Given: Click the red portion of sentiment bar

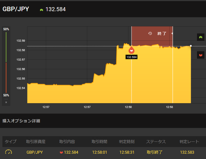Looking at the screenshot, I should click(x=6, y=78).
